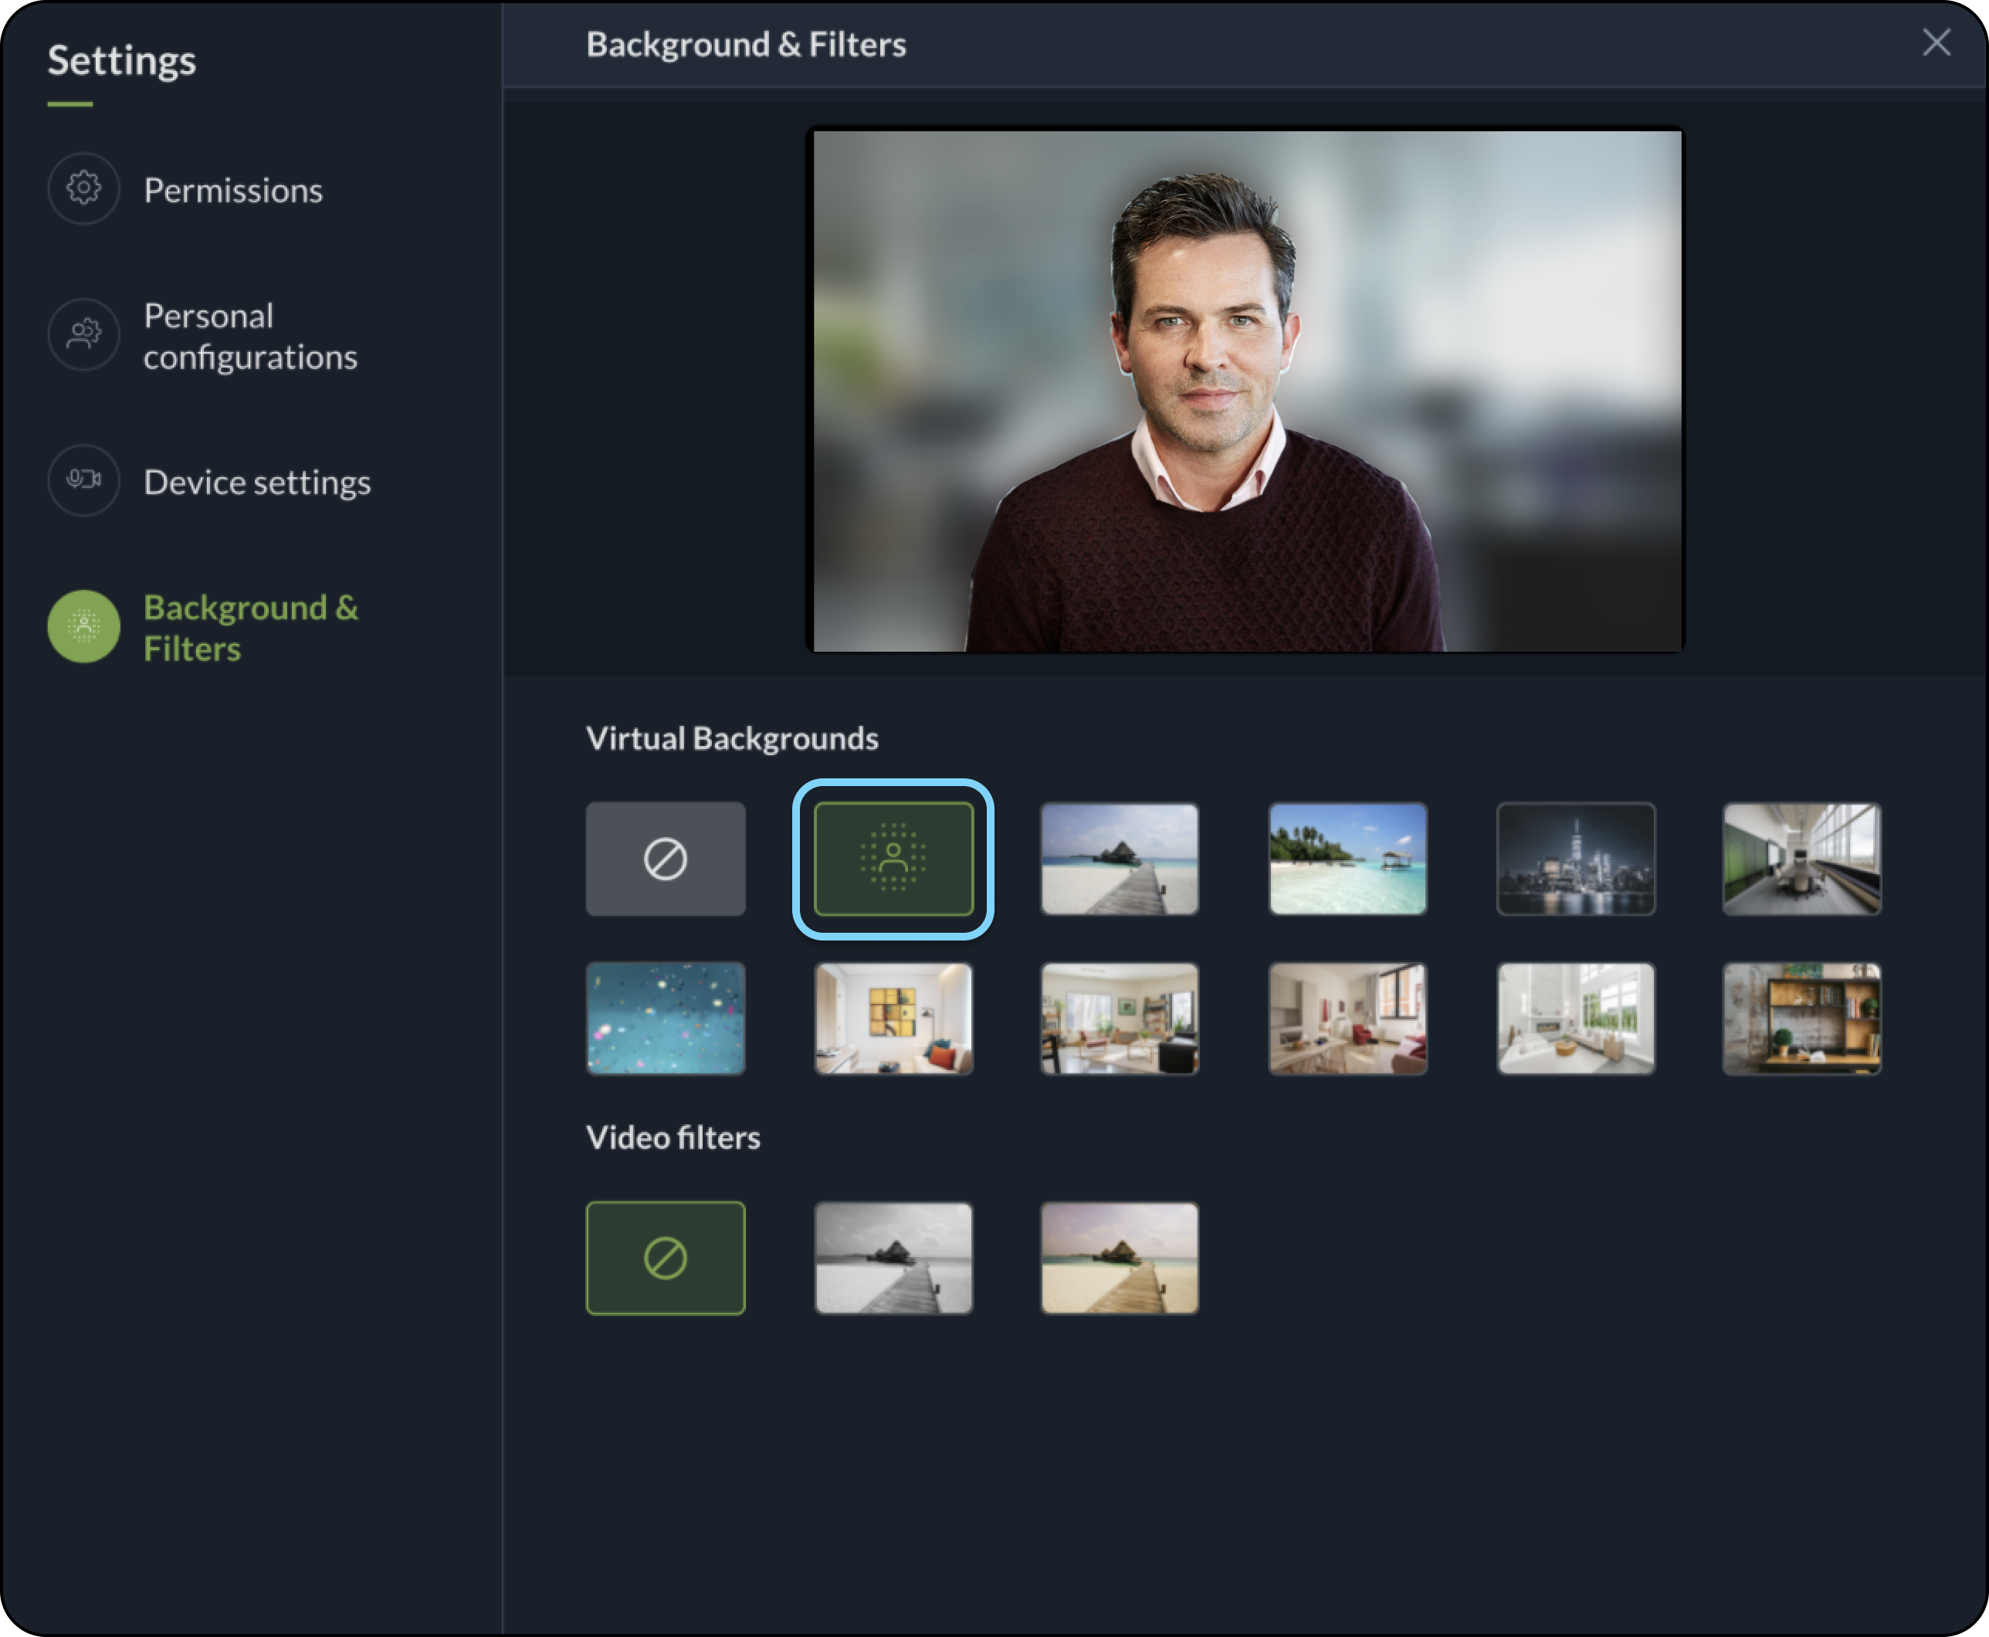Open the Permissions settings section
1989x1637 pixels.
(x=233, y=191)
